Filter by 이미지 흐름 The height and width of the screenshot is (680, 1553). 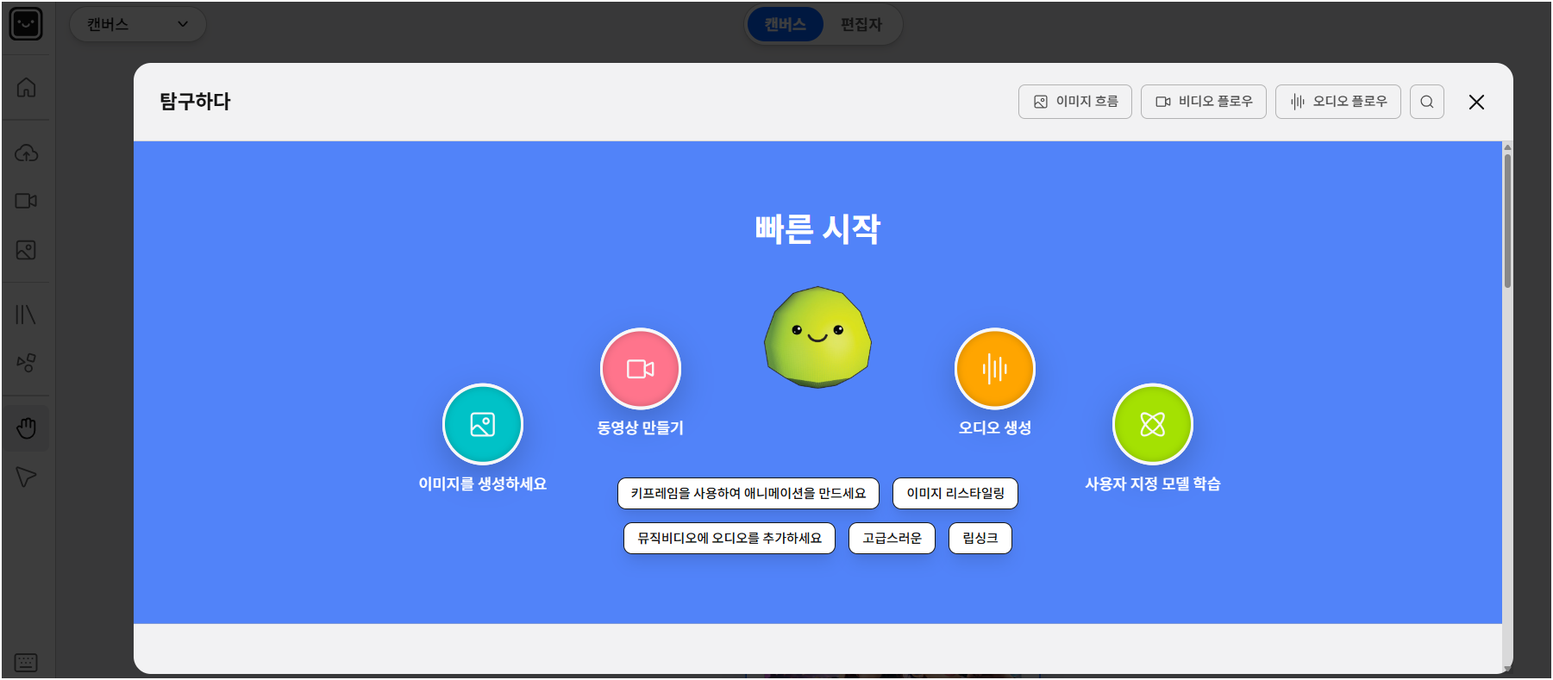coord(1075,102)
